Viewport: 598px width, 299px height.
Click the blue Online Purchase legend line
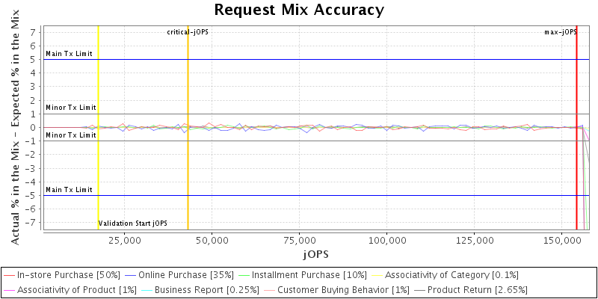click(131, 275)
